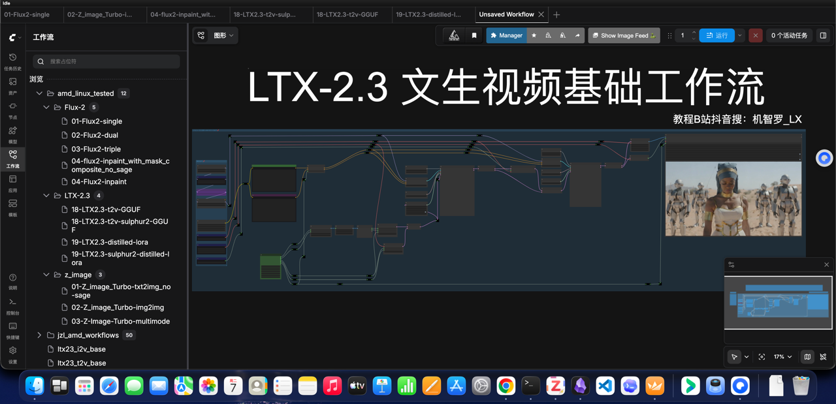Open workflow 02-Flux2-dual
Screen dimensions: 836x404
(x=95, y=135)
